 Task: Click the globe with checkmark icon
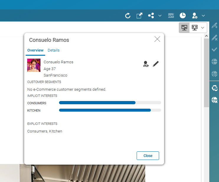coord(214,74)
